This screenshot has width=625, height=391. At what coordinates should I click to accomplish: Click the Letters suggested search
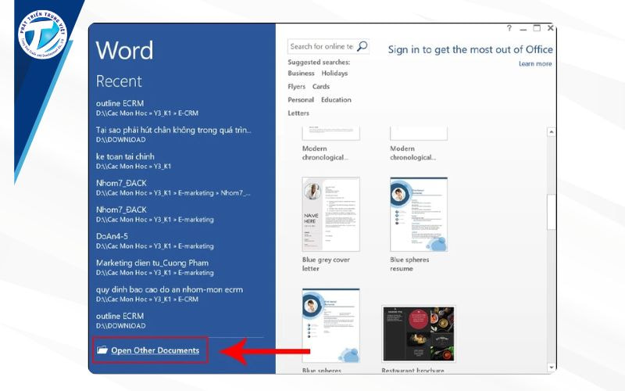tap(298, 113)
